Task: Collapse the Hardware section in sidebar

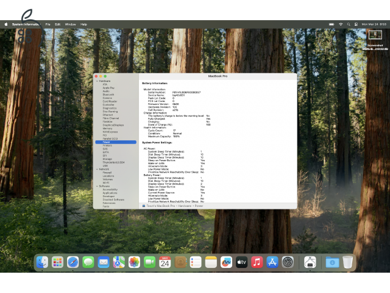Action: (97, 81)
